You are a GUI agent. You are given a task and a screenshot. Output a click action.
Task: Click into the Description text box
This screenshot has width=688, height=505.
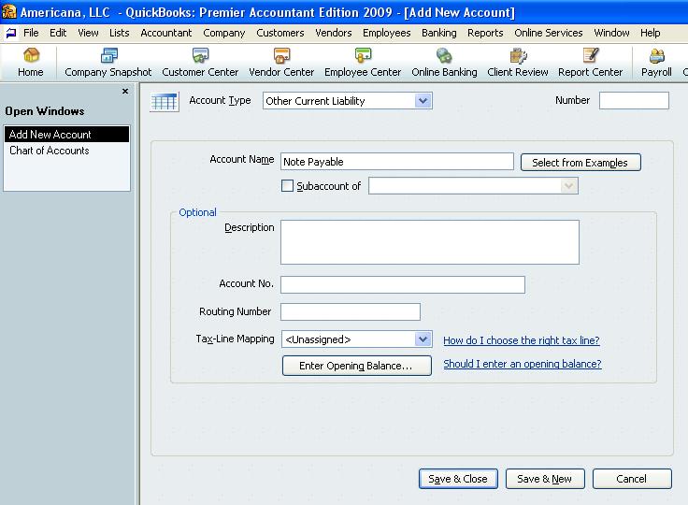(x=430, y=242)
